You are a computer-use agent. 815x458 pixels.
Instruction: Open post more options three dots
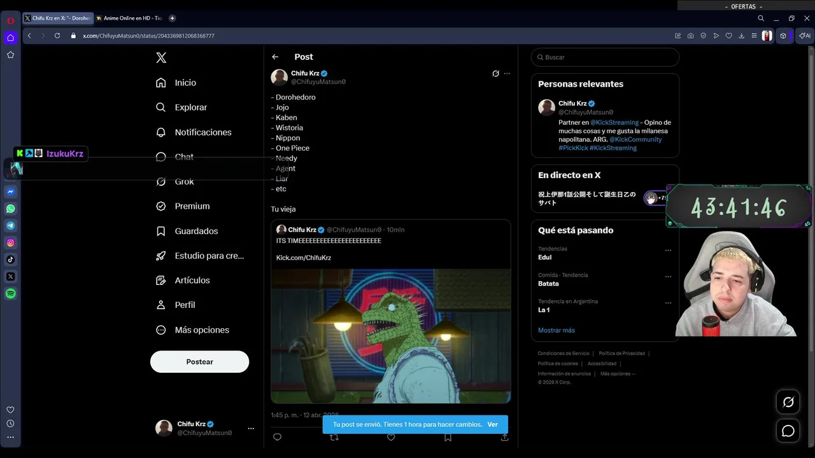pos(507,74)
